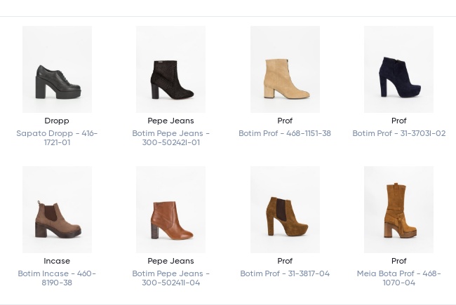Click the Incase brand name

(x=57, y=261)
